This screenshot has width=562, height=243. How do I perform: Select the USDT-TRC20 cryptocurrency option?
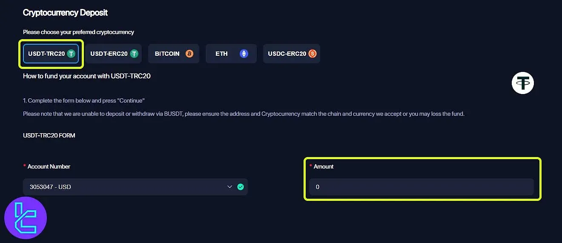point(51,54)
